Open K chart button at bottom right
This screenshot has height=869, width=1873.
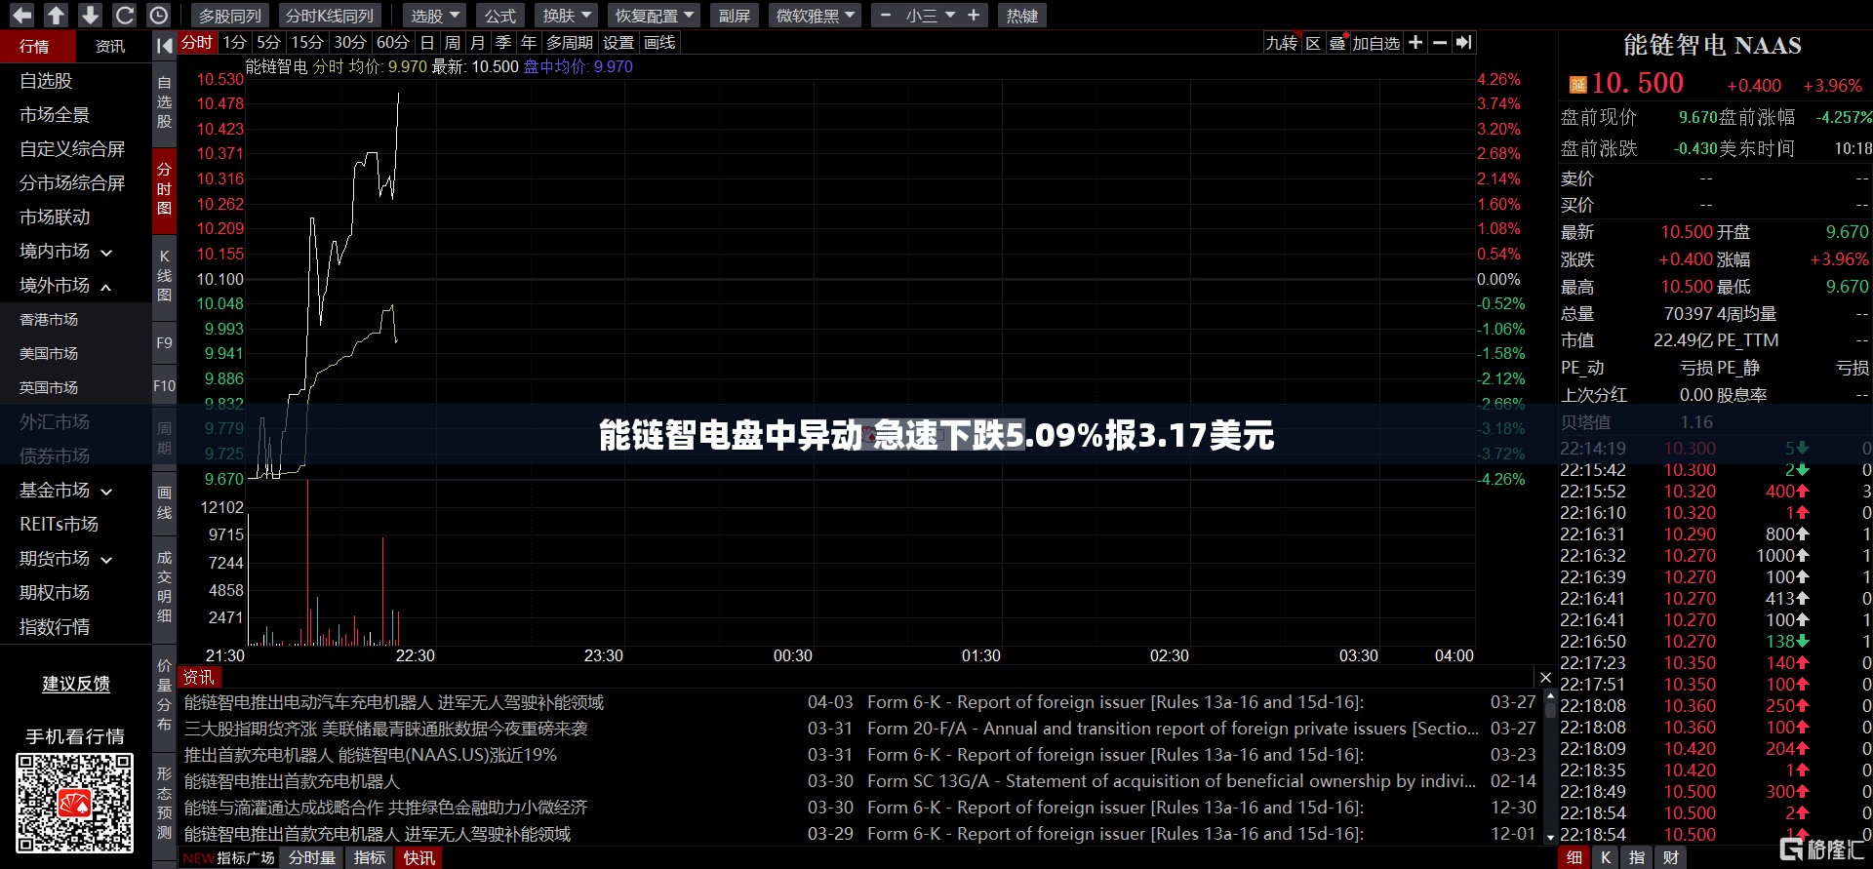(1606, 857)
